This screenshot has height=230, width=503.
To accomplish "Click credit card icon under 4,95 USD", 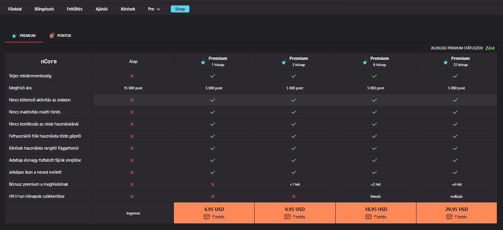I will pyautogui.click(x=207, y=217).
